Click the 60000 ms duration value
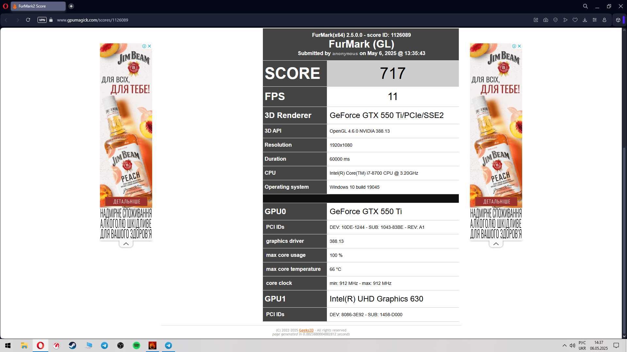 coord(340,159)
